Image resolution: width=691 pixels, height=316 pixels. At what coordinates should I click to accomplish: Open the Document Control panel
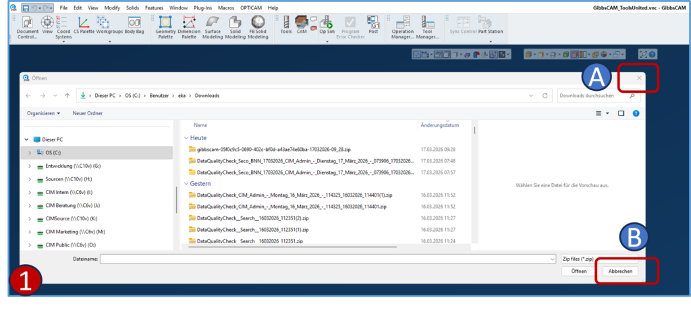pyautogui.click(x=27, y=27)
